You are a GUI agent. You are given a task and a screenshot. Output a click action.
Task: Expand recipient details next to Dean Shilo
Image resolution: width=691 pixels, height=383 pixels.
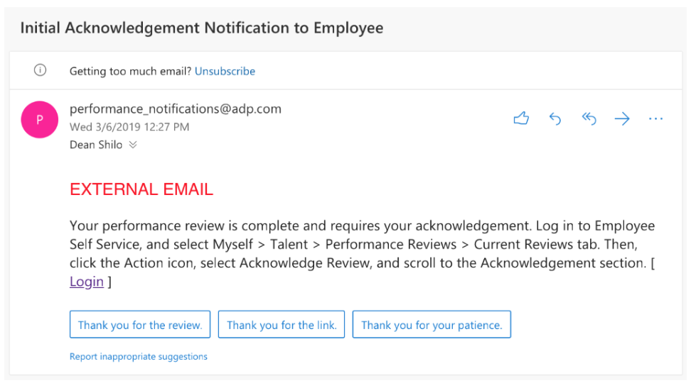pos(133,145)
